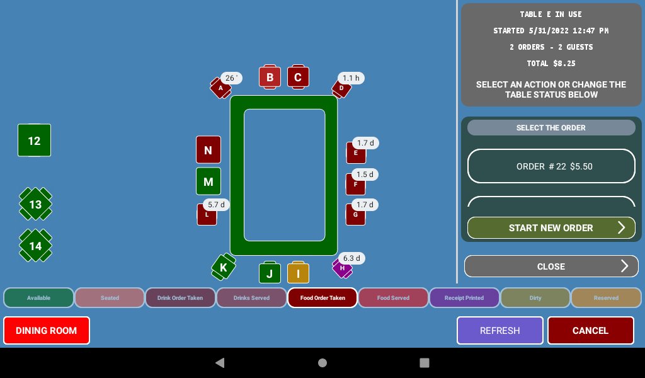Set table status to Available

(38, 298)
